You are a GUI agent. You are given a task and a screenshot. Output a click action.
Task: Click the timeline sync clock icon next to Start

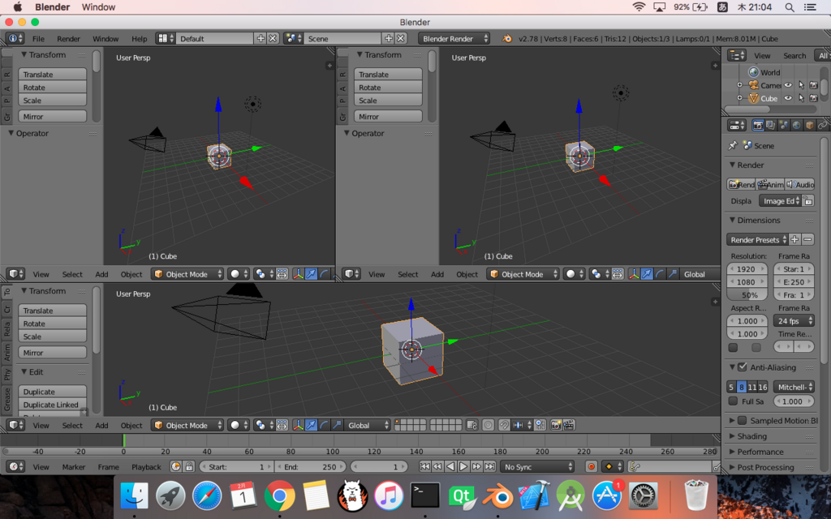point(175,466)
